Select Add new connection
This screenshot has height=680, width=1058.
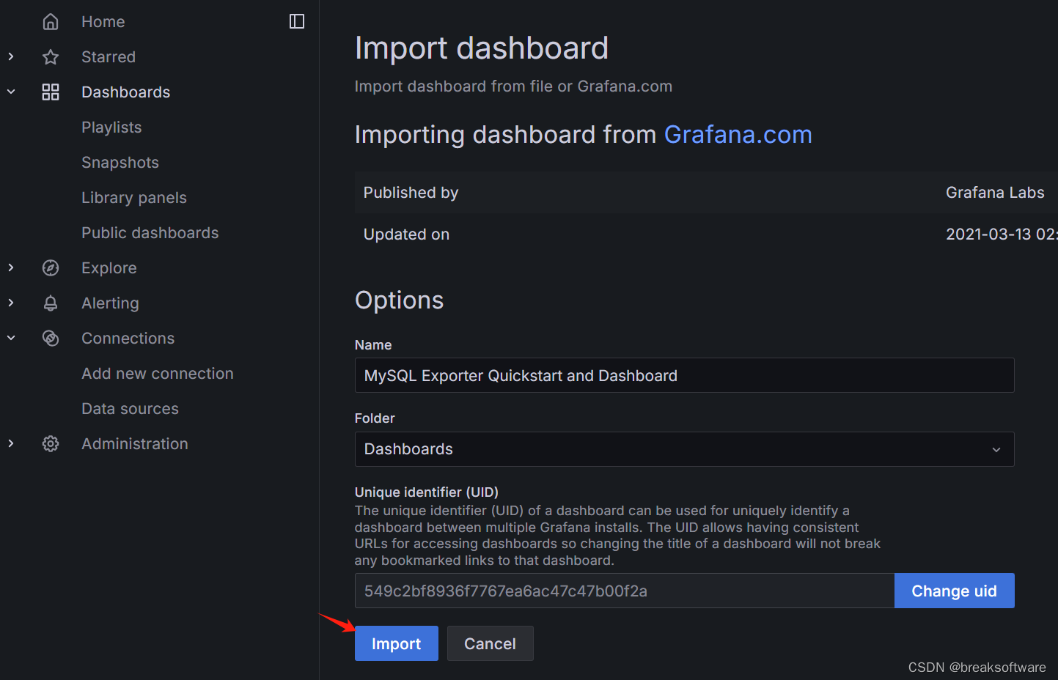(158, 374)
